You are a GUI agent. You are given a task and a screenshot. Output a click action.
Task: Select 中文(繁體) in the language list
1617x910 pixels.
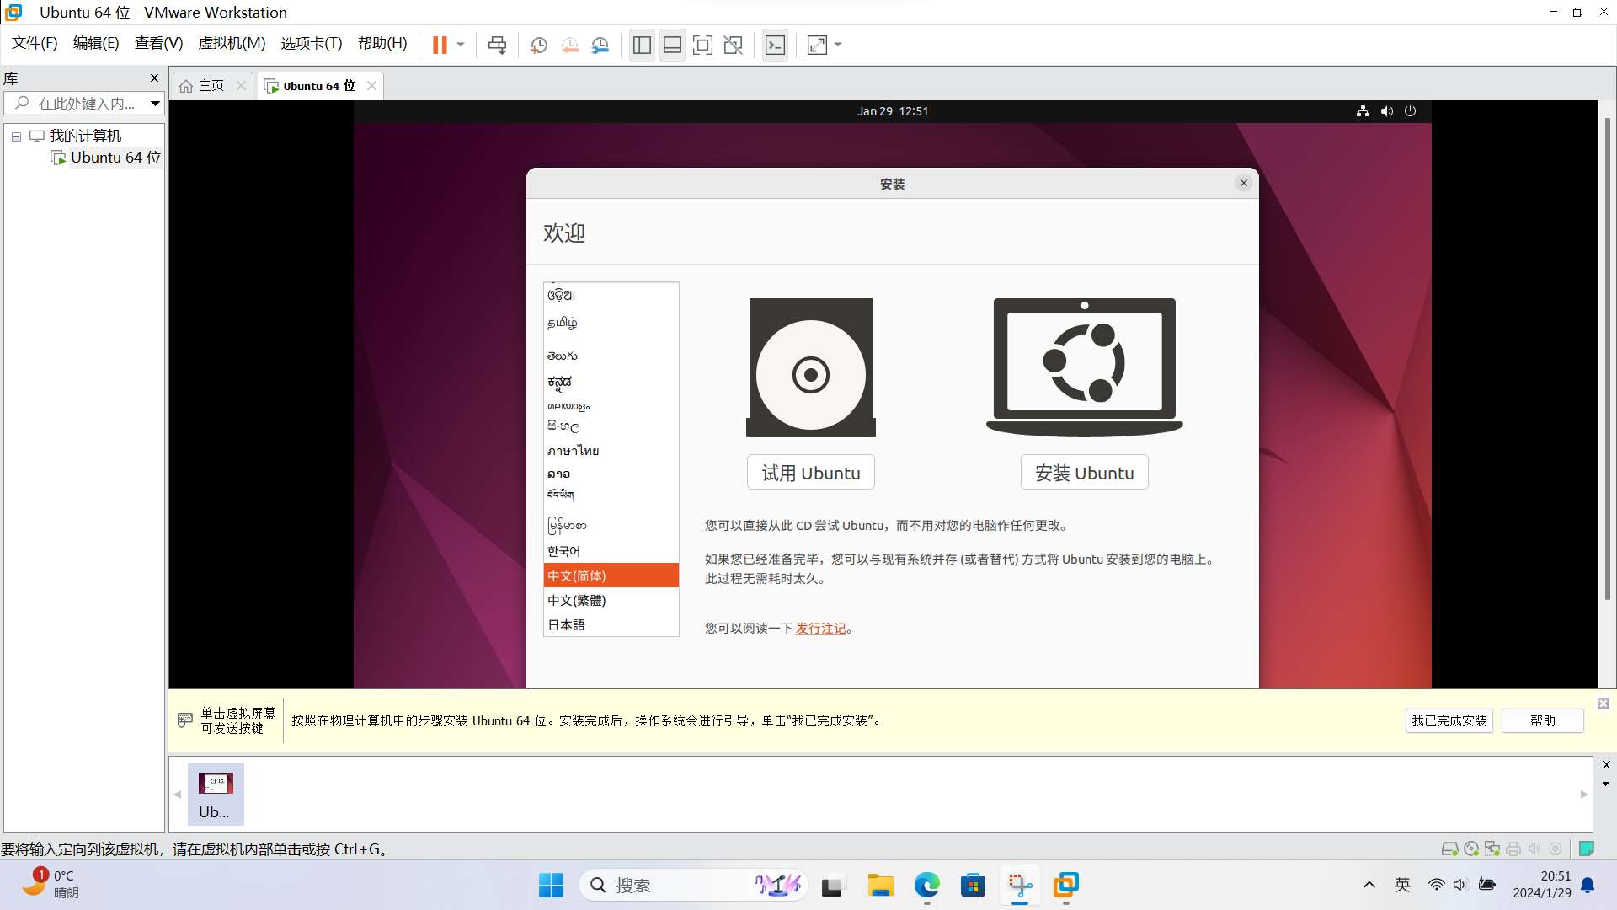click(x=611, y=600)
